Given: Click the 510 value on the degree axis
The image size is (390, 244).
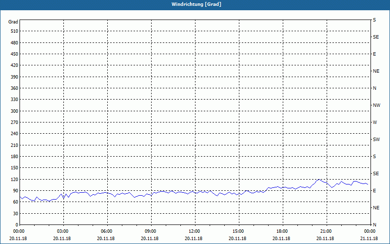Looking at the screenshot, I should click(x=15, y=31).
